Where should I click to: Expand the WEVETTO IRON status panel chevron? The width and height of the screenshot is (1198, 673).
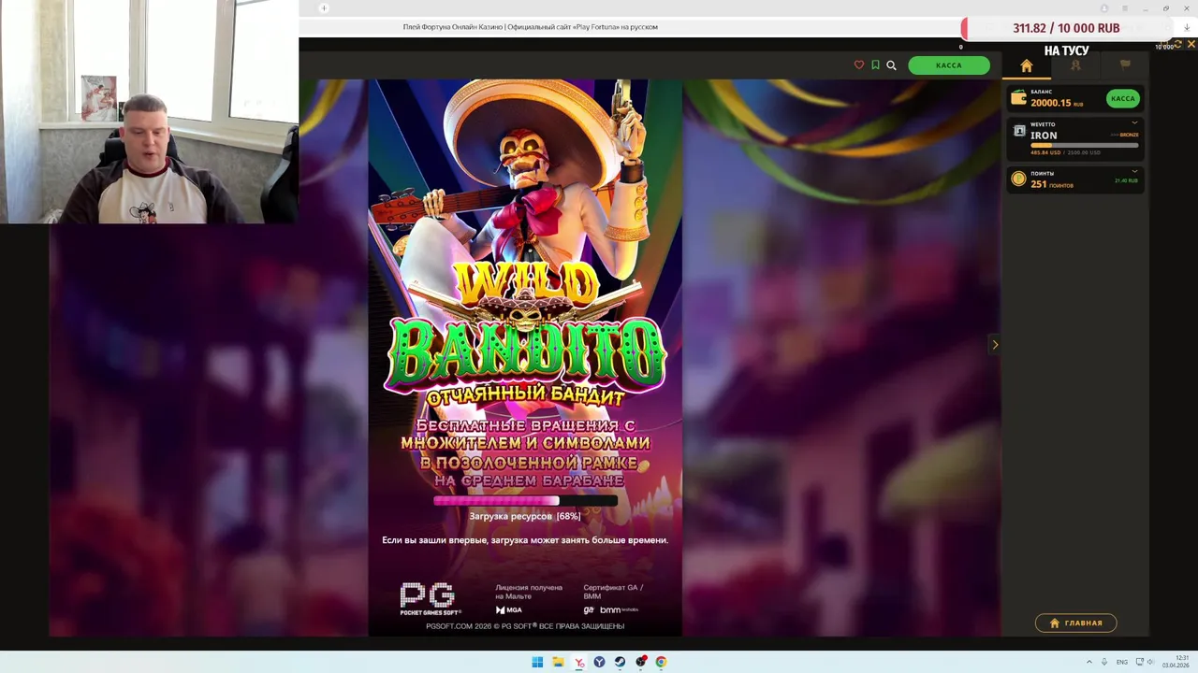[1134, 122]
